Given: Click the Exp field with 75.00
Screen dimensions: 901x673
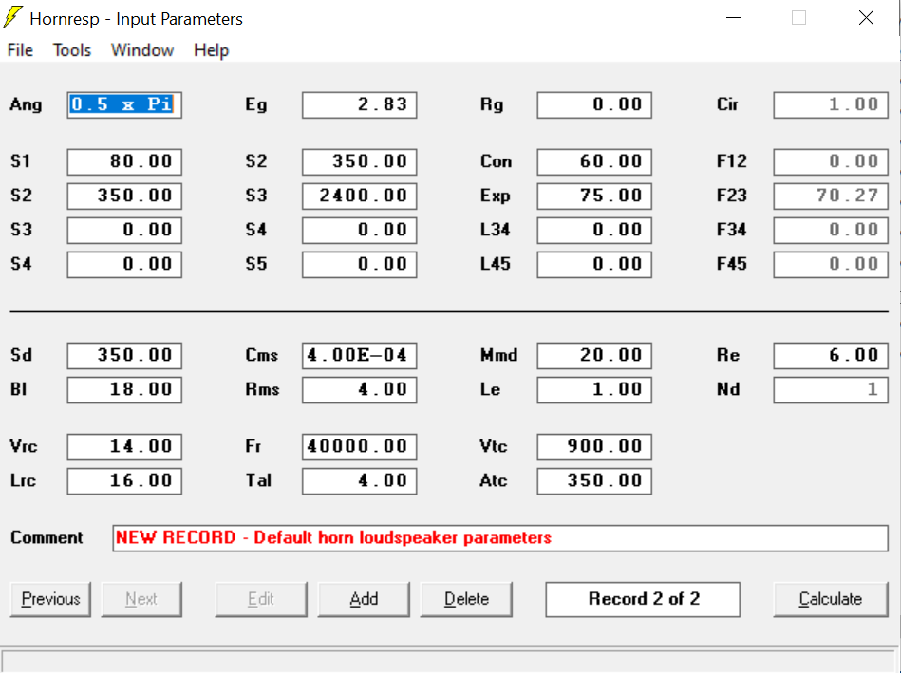Looking at the screenshot, I should tap(594, 196).
